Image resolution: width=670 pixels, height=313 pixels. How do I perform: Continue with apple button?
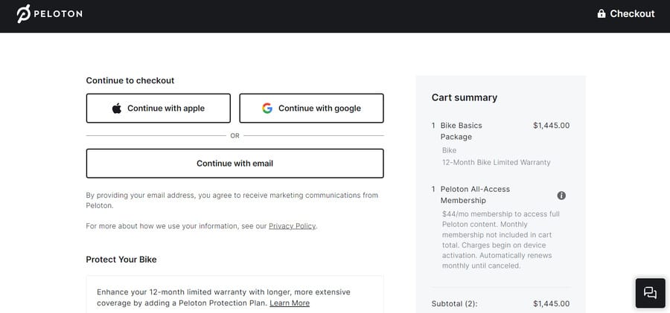pyautogui.click(x=158, y=108)
